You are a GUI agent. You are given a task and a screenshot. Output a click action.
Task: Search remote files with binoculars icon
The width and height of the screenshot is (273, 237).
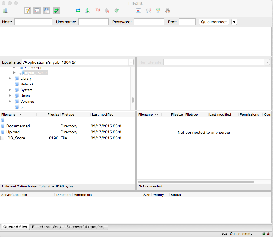click(x=167, y=11)
